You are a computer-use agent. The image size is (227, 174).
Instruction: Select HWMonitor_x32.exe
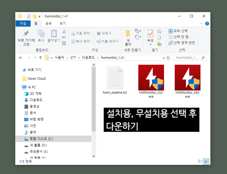[x=151, y=82]
